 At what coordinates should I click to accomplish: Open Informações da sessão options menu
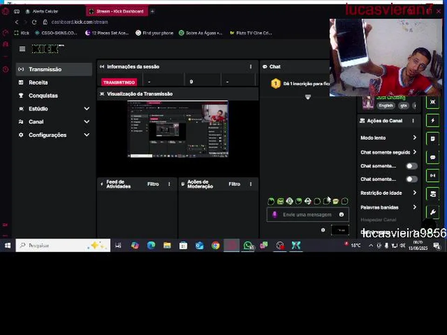point(251,67)
